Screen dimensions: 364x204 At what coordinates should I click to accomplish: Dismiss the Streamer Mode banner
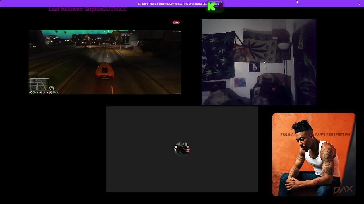(359, 3)
